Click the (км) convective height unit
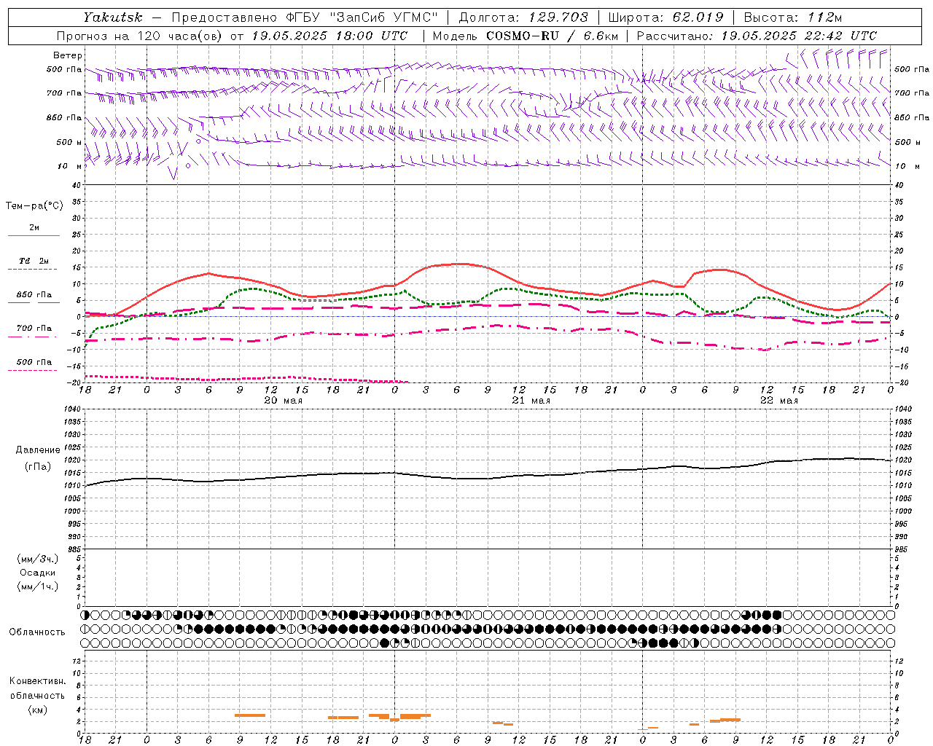This screenshot has width=933, height=746. pyautogui.click(x=38, y=710)
